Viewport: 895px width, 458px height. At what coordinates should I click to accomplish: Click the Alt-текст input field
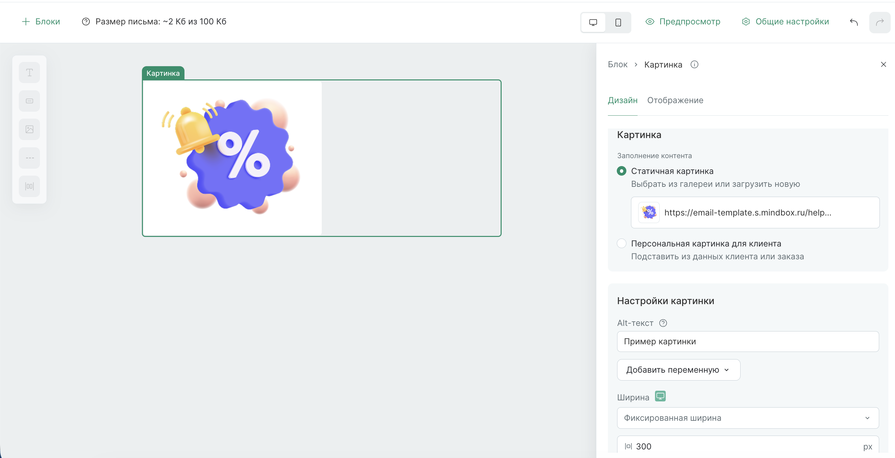click(x=748, y=341)
